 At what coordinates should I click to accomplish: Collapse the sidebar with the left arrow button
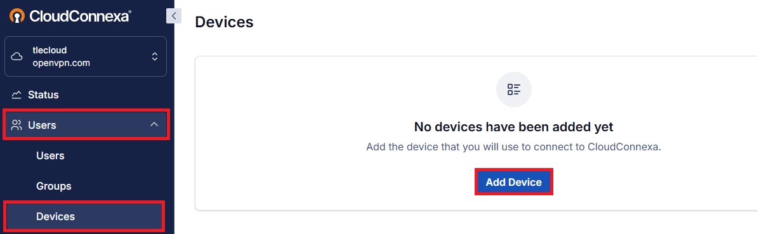pyautogui.click(x=173, y=16)
